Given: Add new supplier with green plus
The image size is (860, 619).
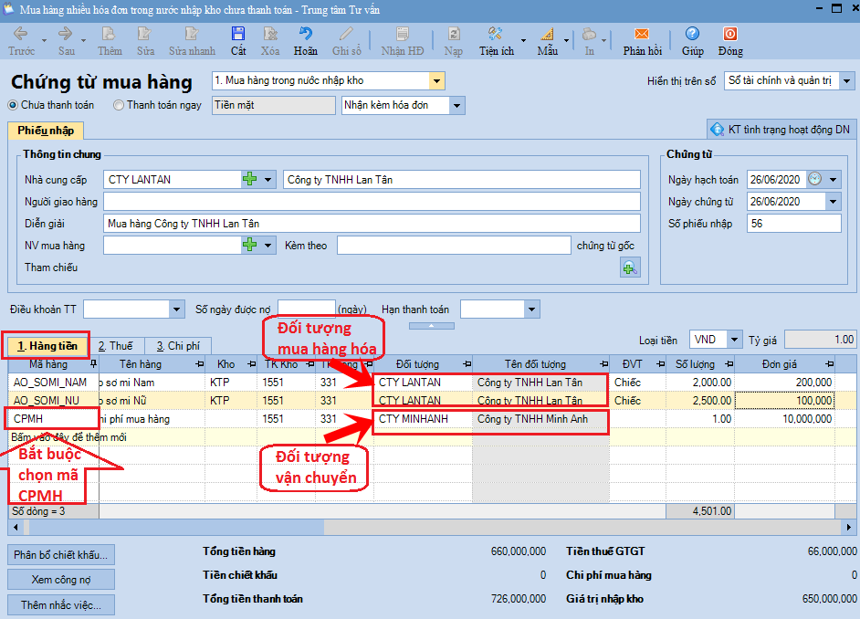Looking at the screenshot, I should tap(249, 179).
